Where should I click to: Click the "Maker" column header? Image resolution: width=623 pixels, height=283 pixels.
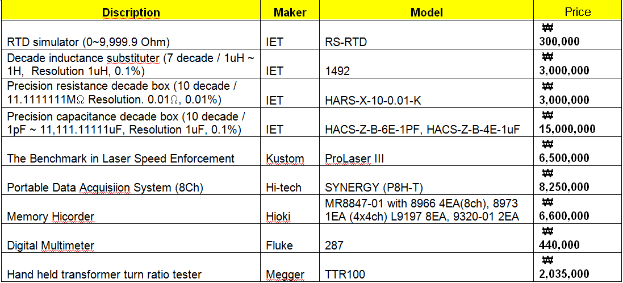[x=290, y=12]
